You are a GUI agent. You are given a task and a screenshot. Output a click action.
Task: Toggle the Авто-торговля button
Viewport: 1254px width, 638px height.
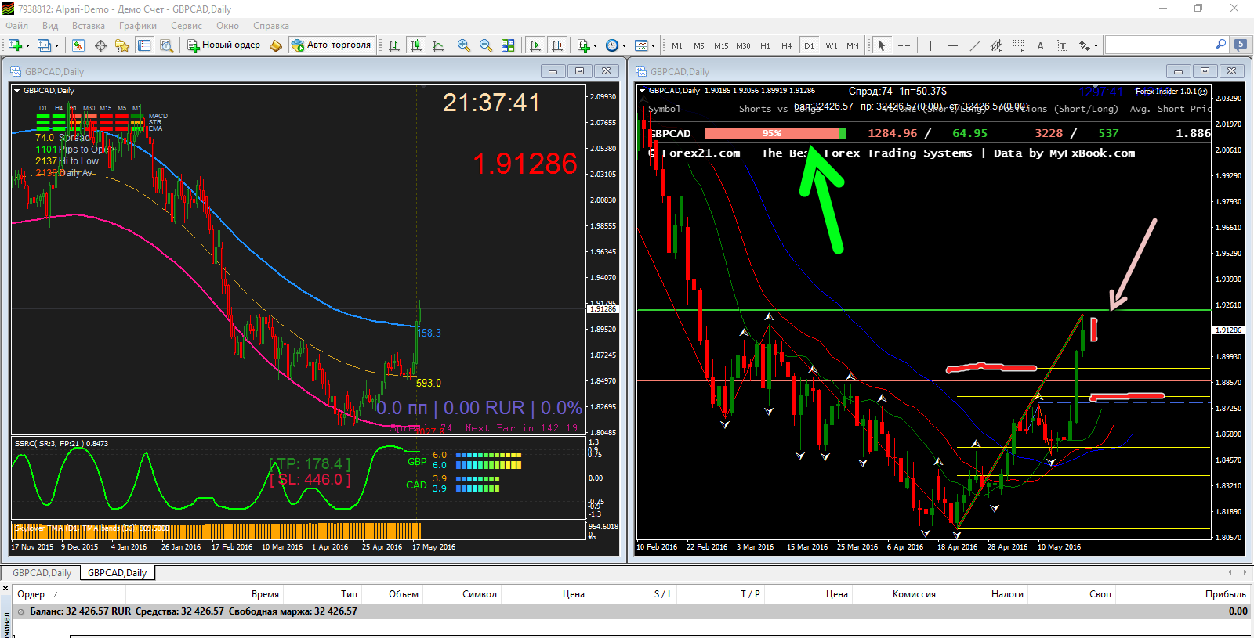coord(332,45)
